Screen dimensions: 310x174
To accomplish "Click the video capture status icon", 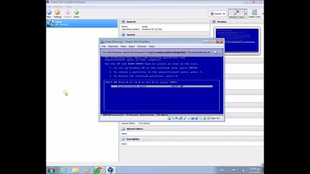I will pos(197,118).
